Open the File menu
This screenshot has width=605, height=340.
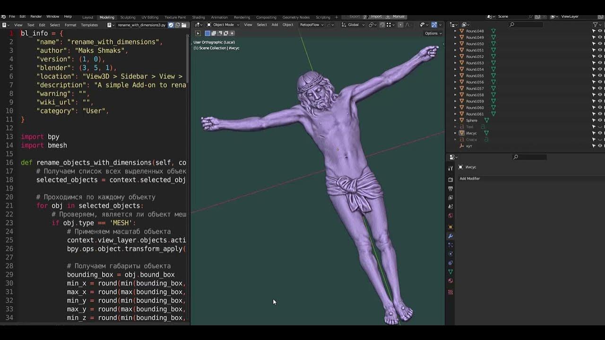point(12,17)
